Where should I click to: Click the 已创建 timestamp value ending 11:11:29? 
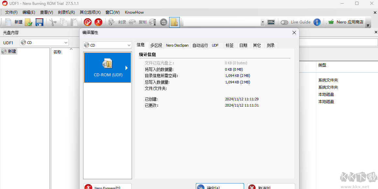coord(242,99)
